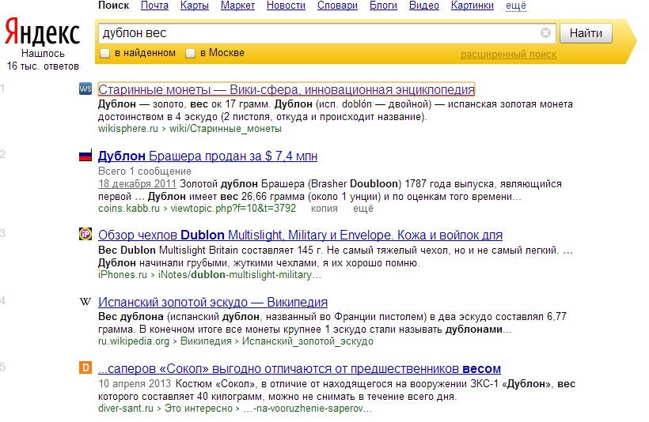
Task: Click the 'Всего 1 сообщение' text
Action: pyautogui.click(x=145, y=171)
